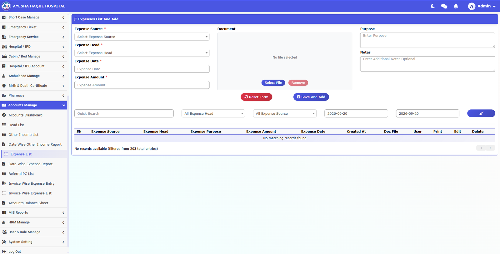This screenshot has height=254, width=500.
Task: Click the first 2026-09-20 date filter
Action: [356, 113]
